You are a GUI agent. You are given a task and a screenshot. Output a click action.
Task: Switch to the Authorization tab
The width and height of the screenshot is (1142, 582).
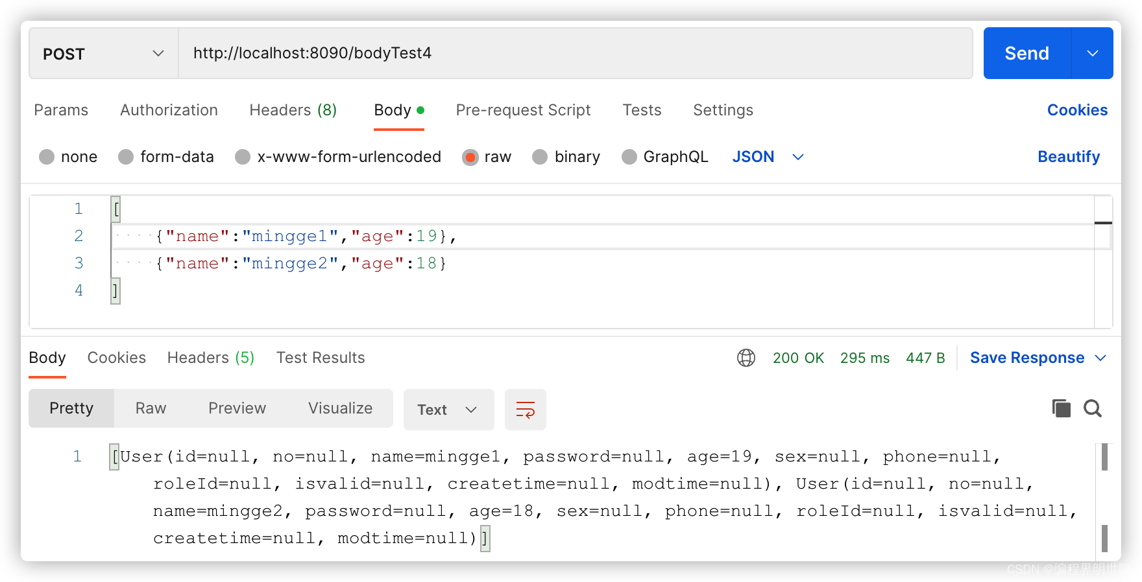[169, 110]
